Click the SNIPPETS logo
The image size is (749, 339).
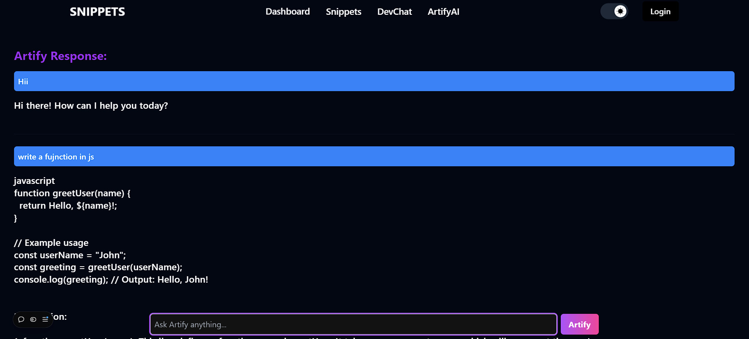pyautogui.click(x=97, y=12)
